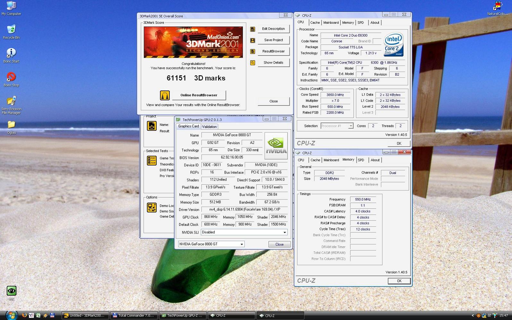Click the Online ResultBrowser button
The width and height of the screenshot is (512, 320).
pos(199,95)
